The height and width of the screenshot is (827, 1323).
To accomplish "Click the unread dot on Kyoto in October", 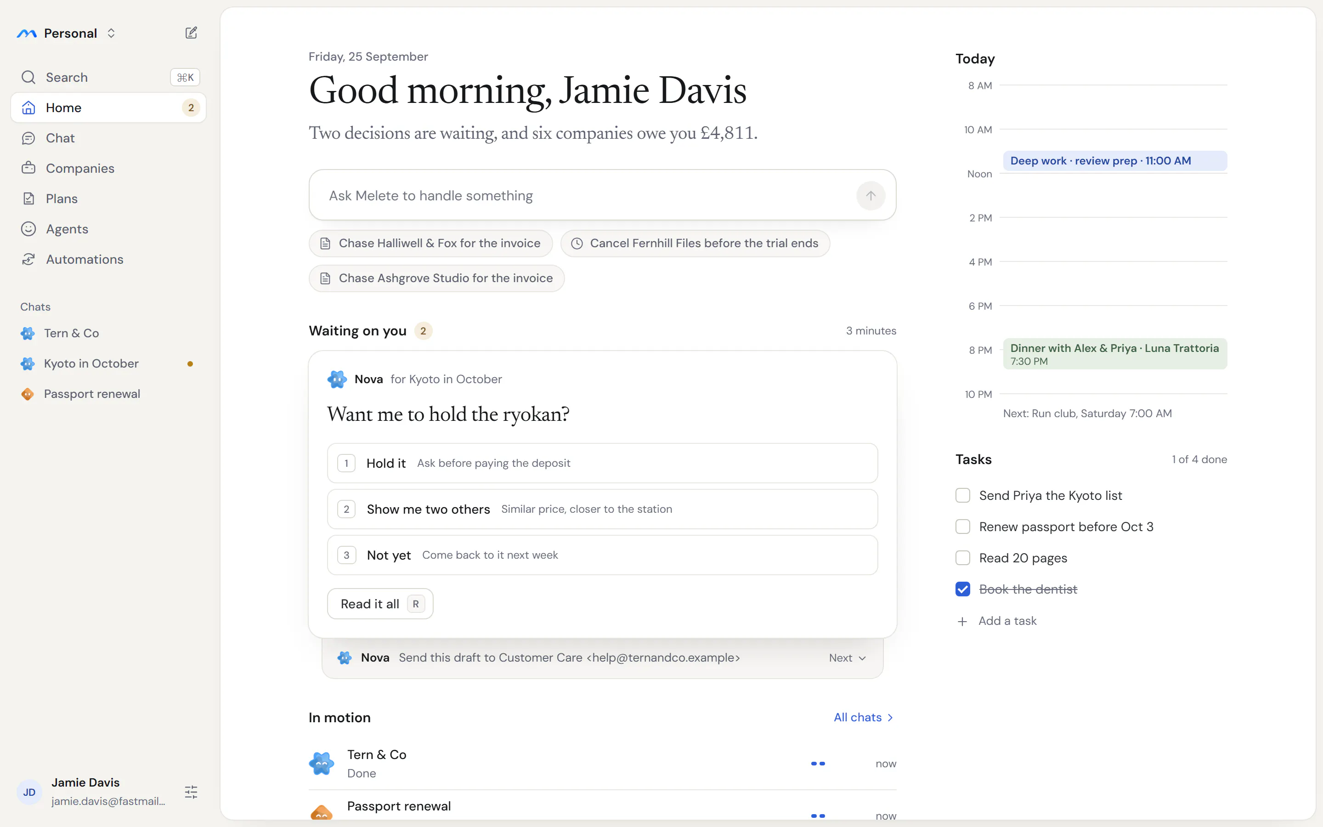I will [190, 364].
